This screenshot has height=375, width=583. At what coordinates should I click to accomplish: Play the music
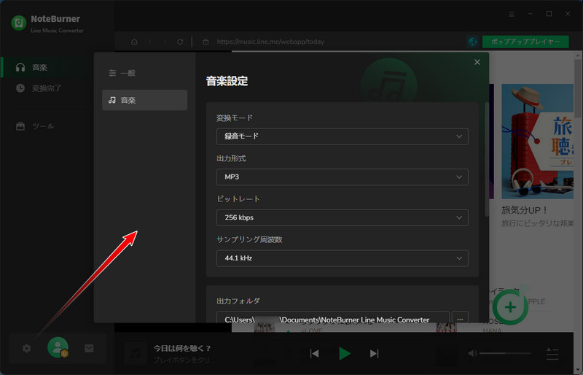click(345, 353)
